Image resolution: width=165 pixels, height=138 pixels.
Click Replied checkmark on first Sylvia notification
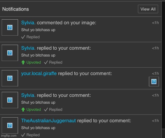(23, 37)
